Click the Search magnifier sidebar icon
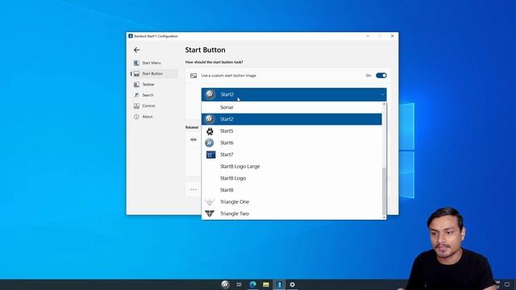This screenshot has width=516, height=290. (136, 95)
